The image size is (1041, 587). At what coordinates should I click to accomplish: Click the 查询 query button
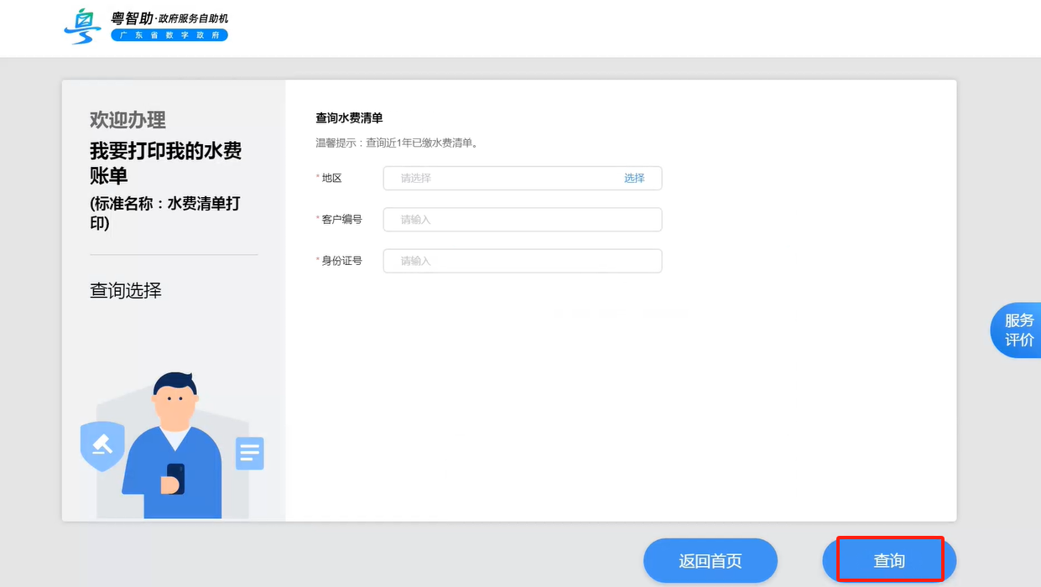tap(888, 559)
